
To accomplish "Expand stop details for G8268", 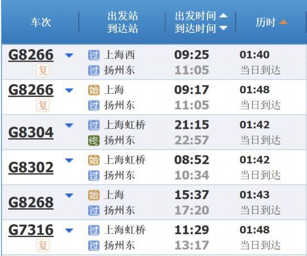I will tap(69, 195).
